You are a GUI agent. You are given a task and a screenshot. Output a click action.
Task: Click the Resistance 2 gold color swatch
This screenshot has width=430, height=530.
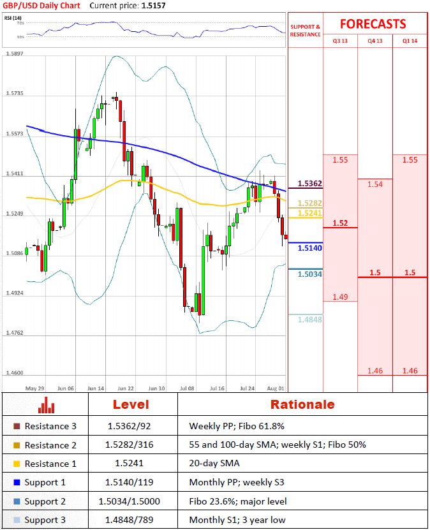17,445
